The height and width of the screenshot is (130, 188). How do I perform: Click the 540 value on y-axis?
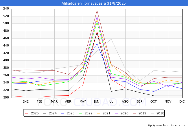click(x=6, y=9)
